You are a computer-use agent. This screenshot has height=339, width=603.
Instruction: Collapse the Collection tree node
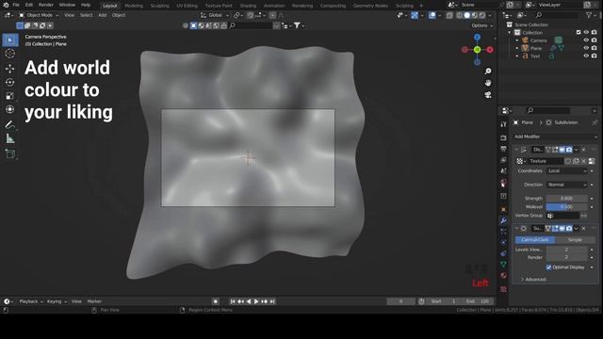510,33
